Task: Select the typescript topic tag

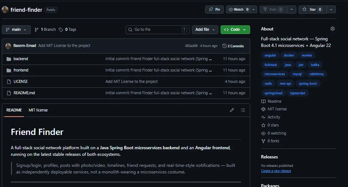Action: (x=297, y=93)
